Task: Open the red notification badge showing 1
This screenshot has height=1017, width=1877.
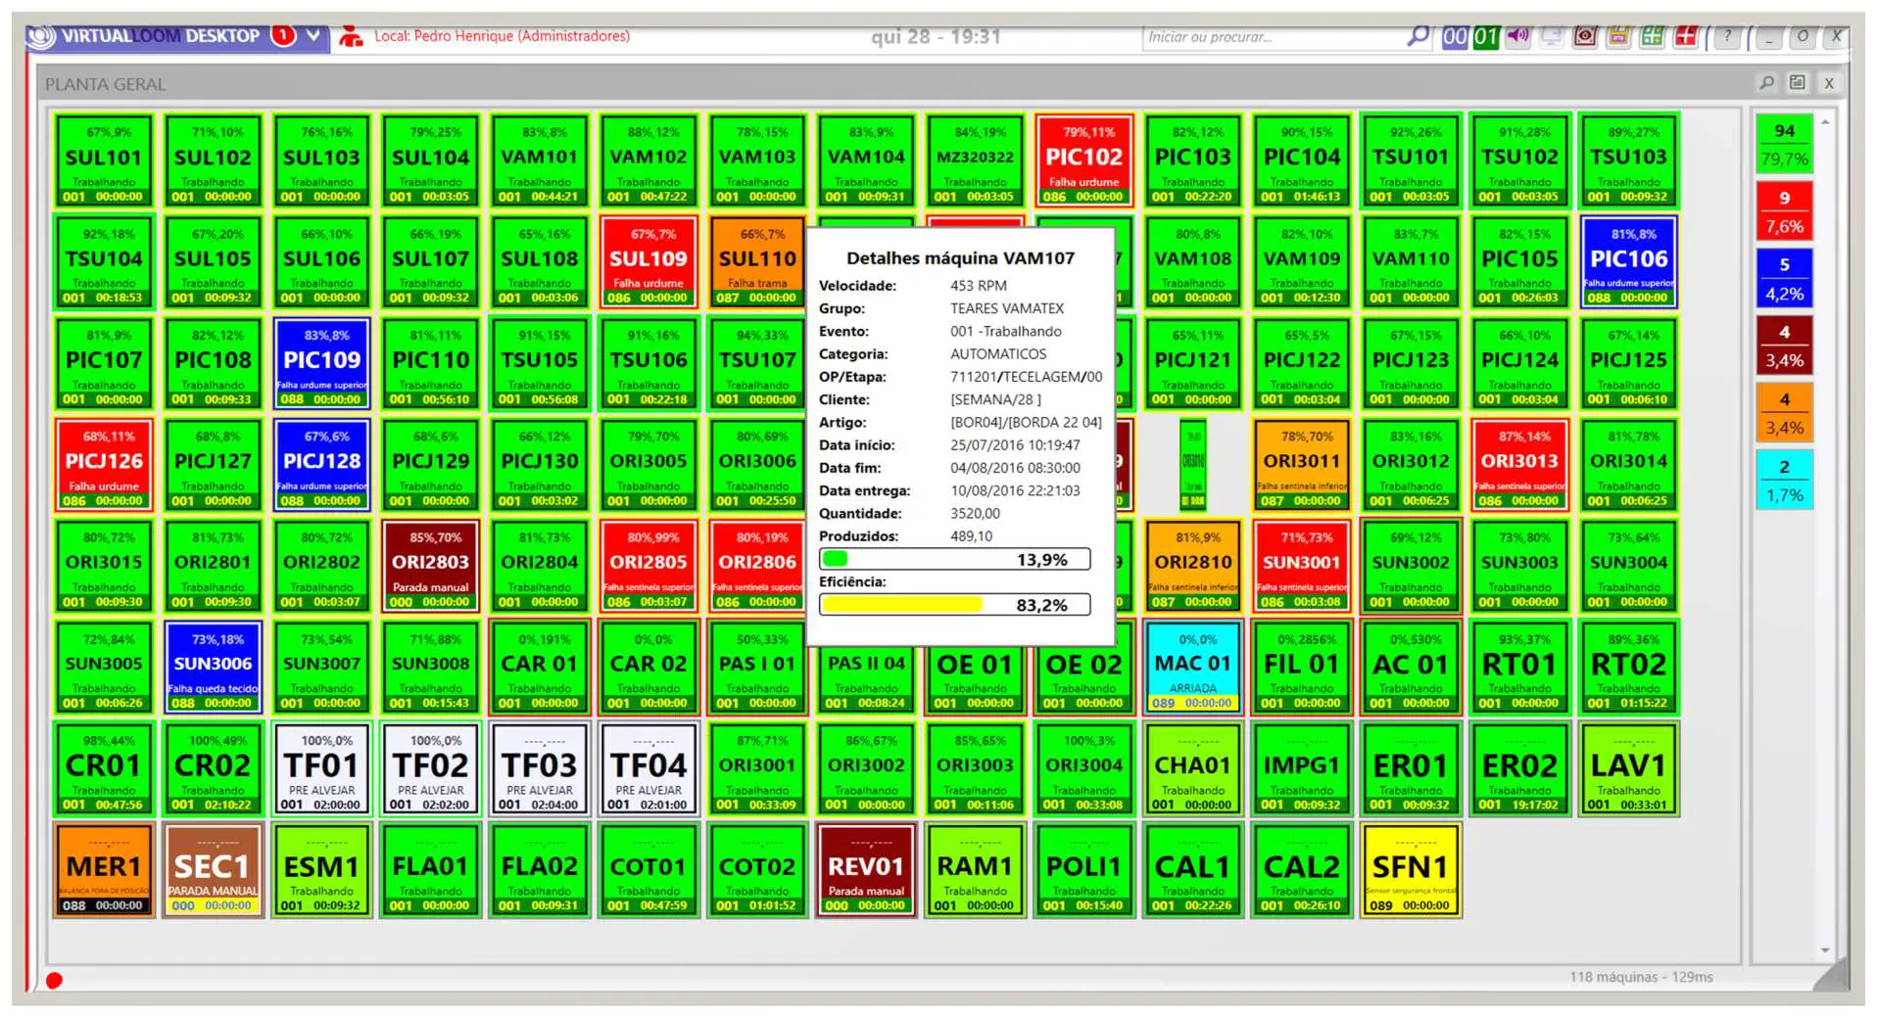Action: 283,35
